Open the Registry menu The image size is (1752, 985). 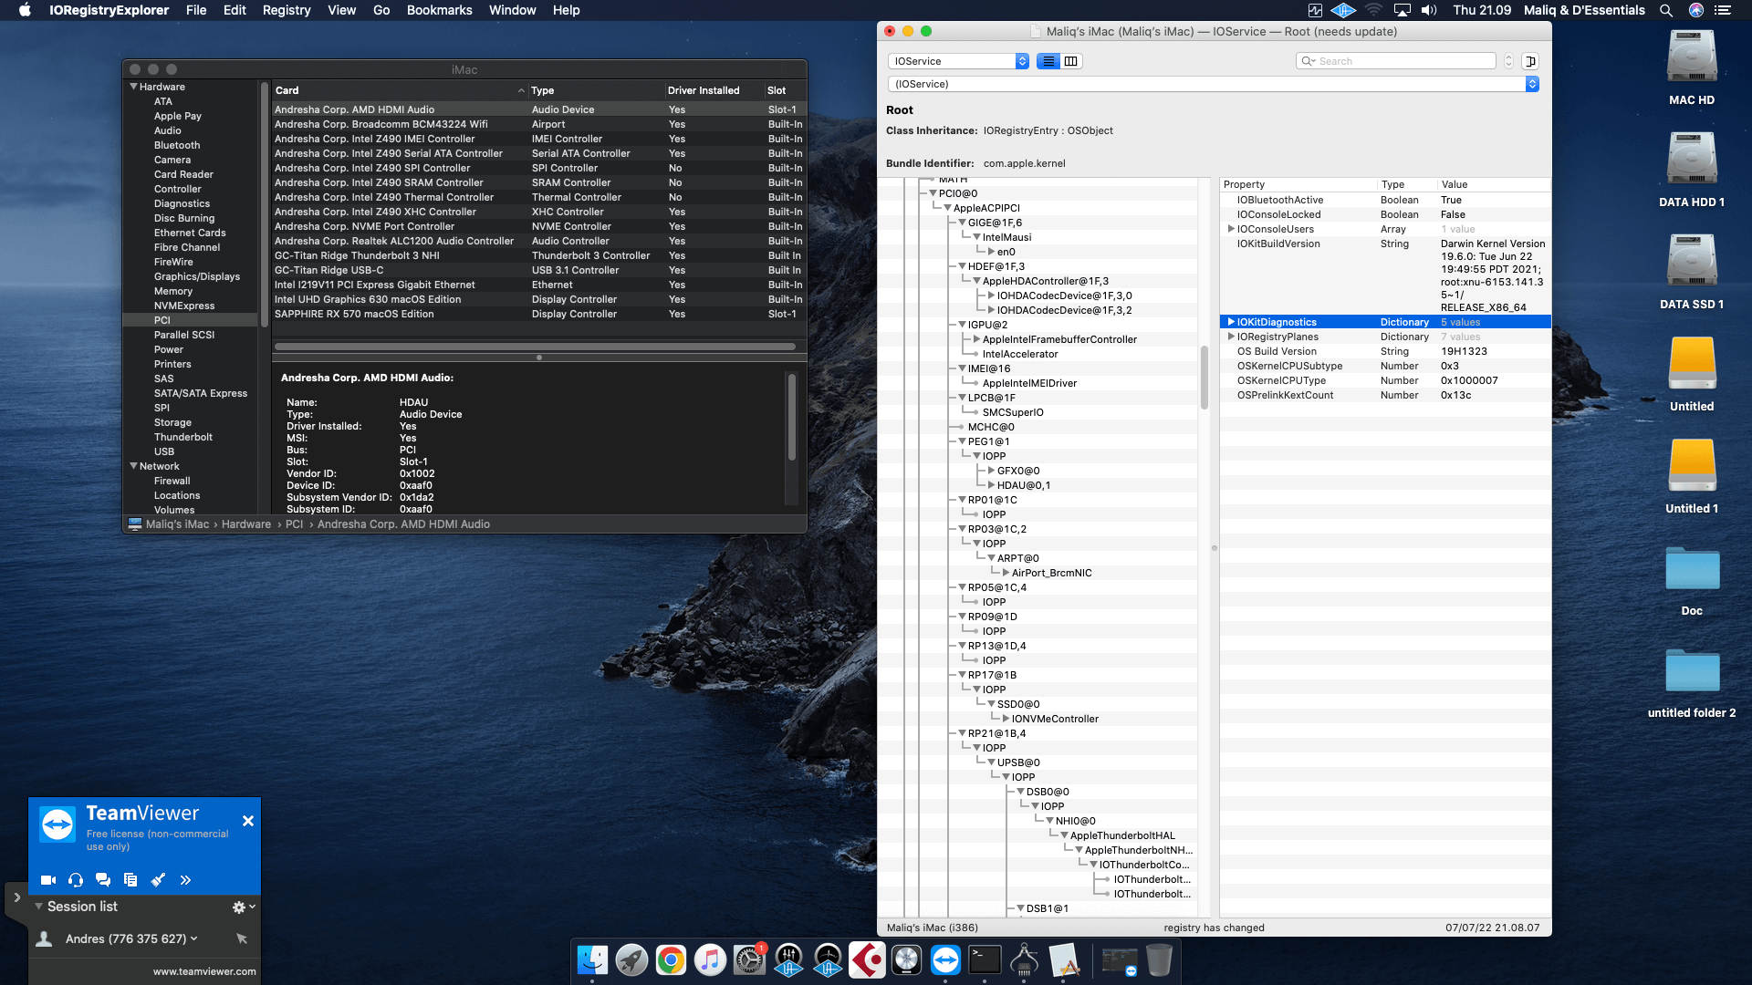click(286, 10)
